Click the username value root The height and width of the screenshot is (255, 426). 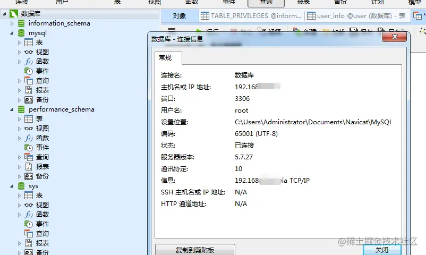coord(241,110)
